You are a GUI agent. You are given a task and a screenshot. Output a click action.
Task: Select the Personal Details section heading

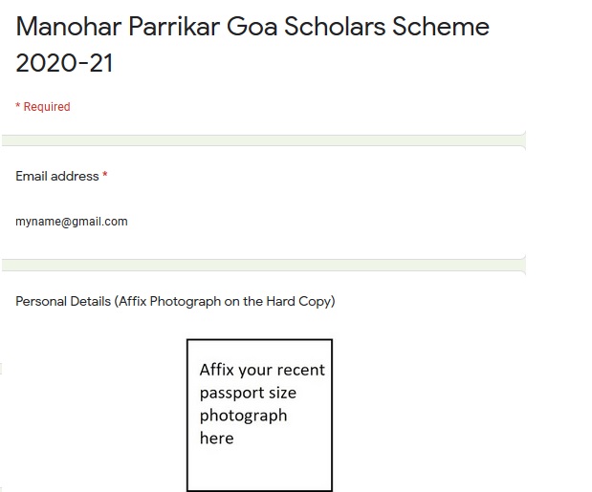pyautogui.click(x=175, y=302)
